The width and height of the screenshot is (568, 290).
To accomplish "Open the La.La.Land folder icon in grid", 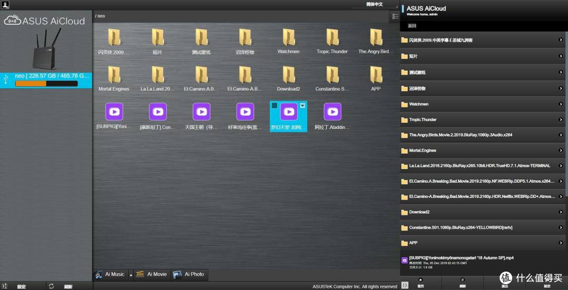I will coord(158,74).
